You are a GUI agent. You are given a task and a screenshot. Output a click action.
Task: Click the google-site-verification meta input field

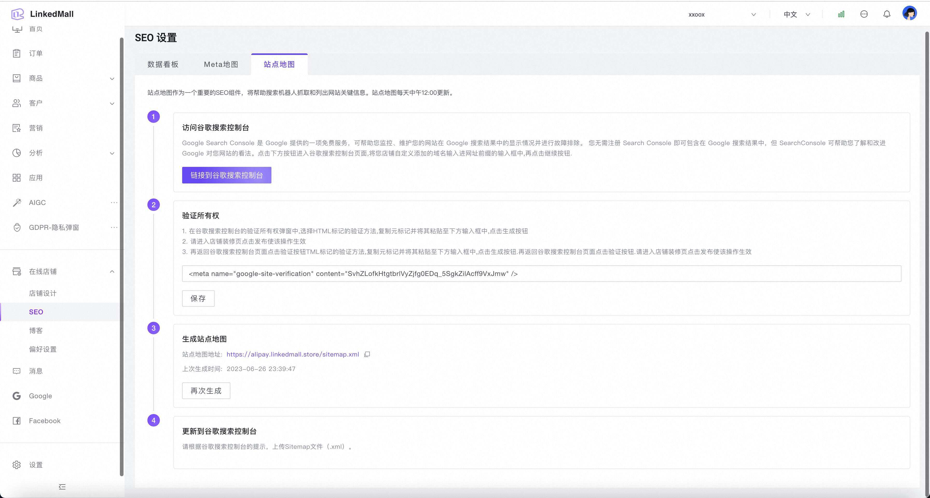click(x=541, y=274)
